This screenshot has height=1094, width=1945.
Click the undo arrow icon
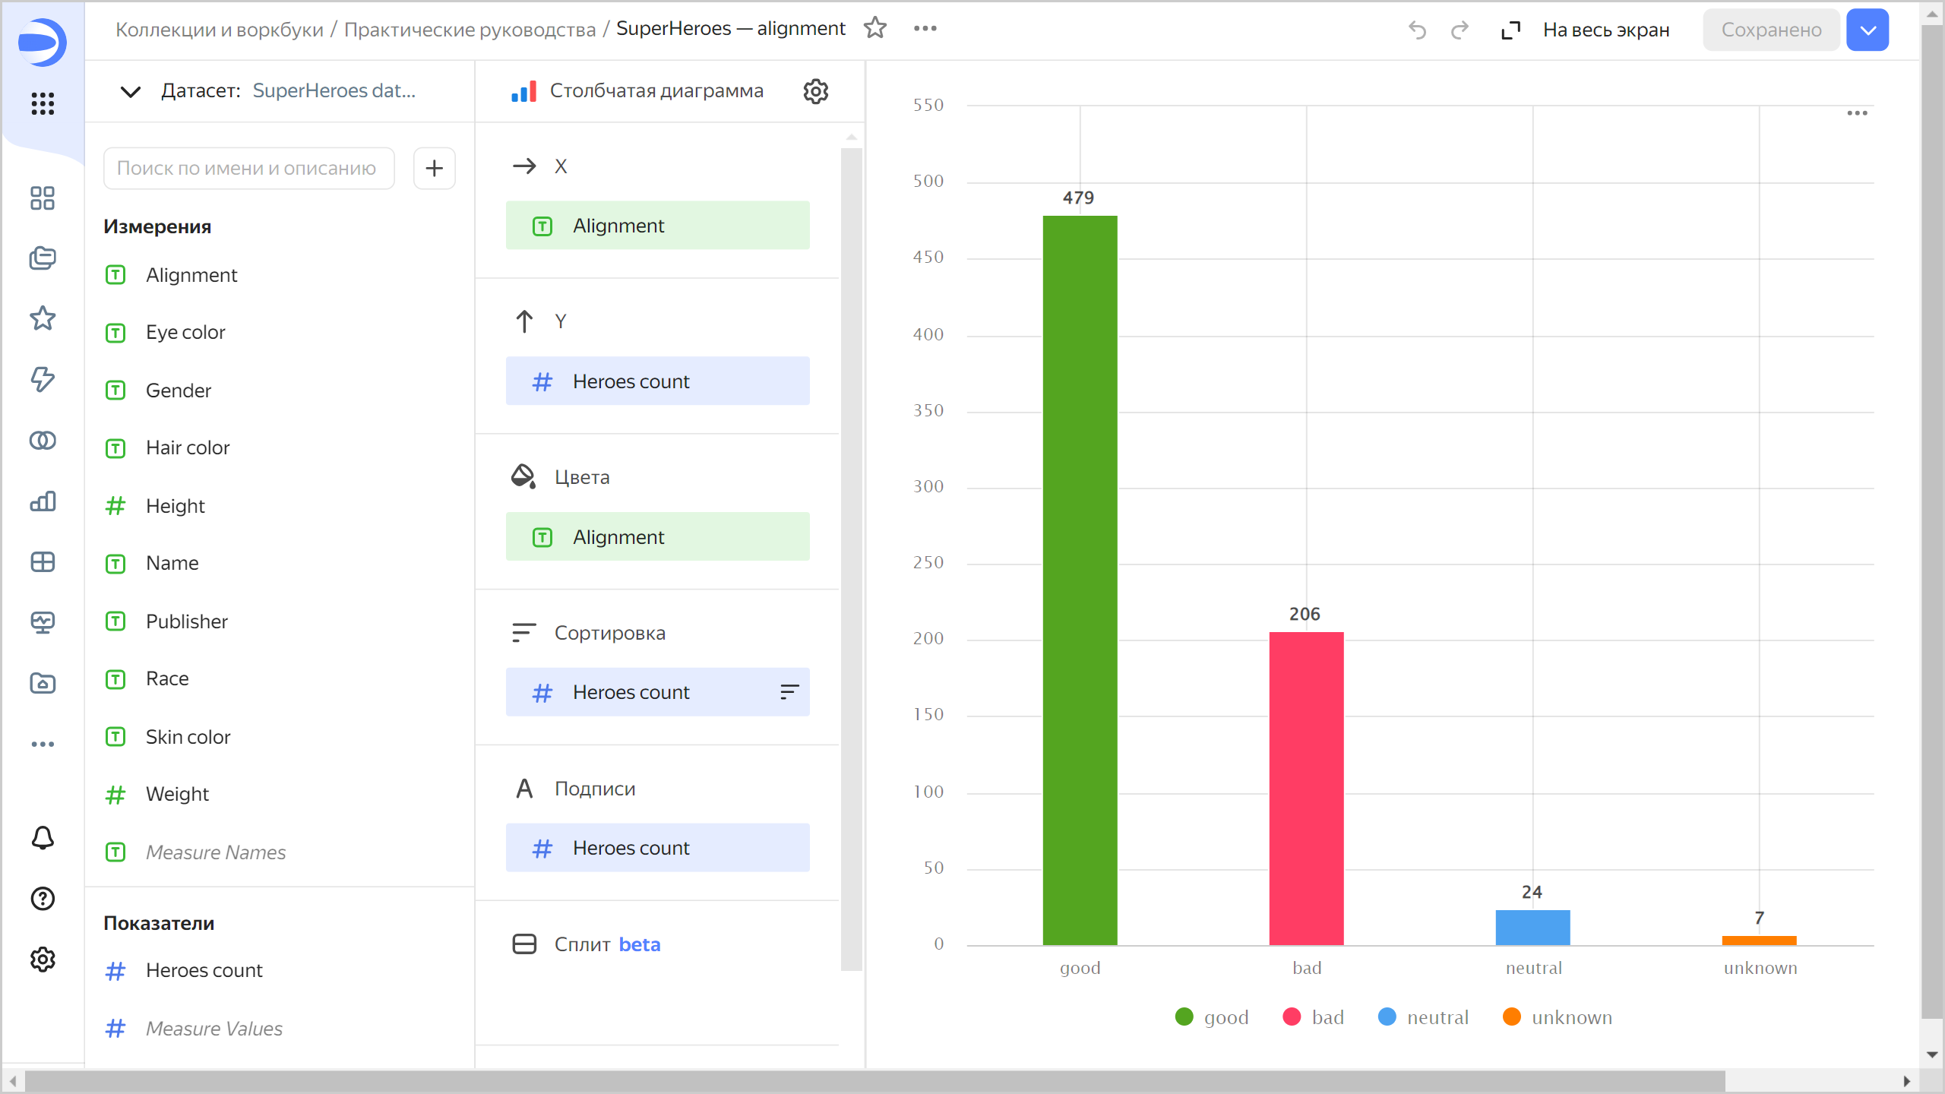pyautogui.click(x=1417, y=30)
